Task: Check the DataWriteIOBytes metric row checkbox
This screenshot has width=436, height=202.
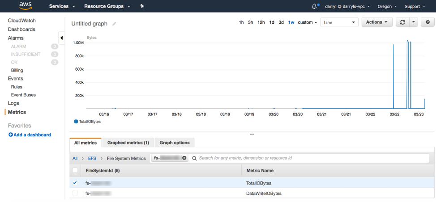Action: (x=75, y=193)
